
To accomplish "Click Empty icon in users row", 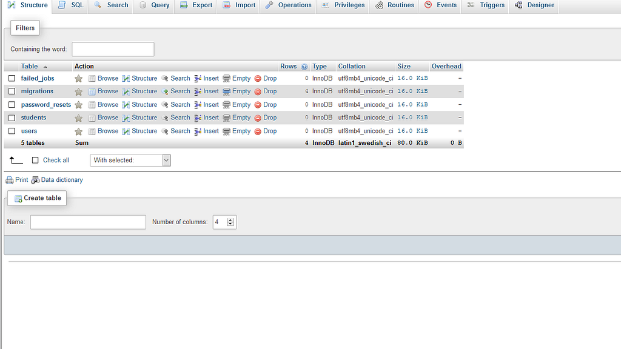I will click(x=227, y=131).
